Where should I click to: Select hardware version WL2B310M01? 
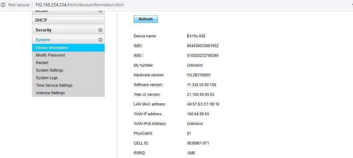click(x=199, y=75)
